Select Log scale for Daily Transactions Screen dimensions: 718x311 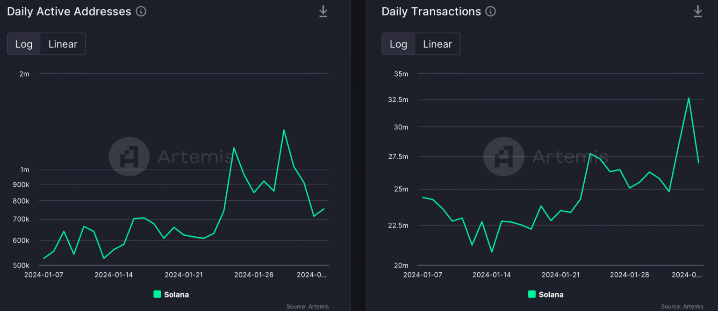[x=398, y=44]
